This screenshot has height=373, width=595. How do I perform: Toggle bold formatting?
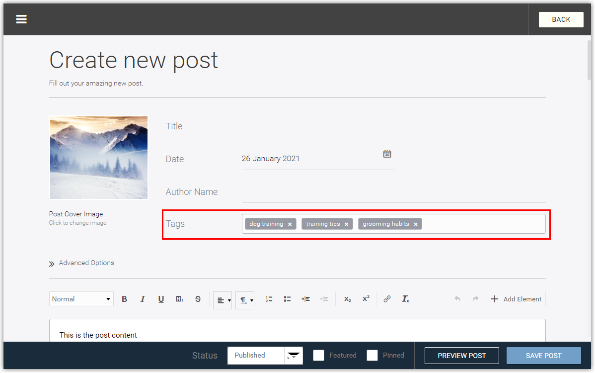124,298
